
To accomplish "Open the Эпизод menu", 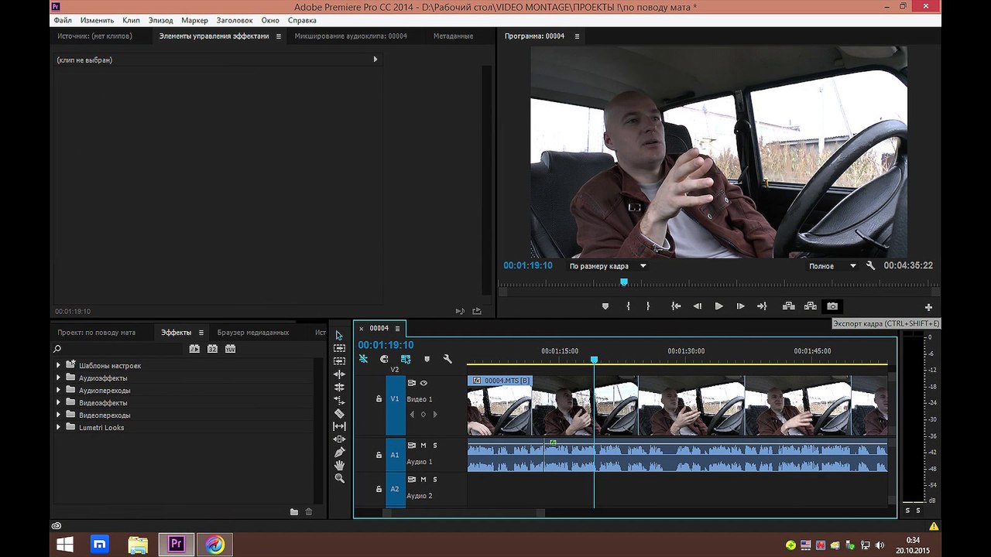I will pyautogui.click(x=161, y=20).
